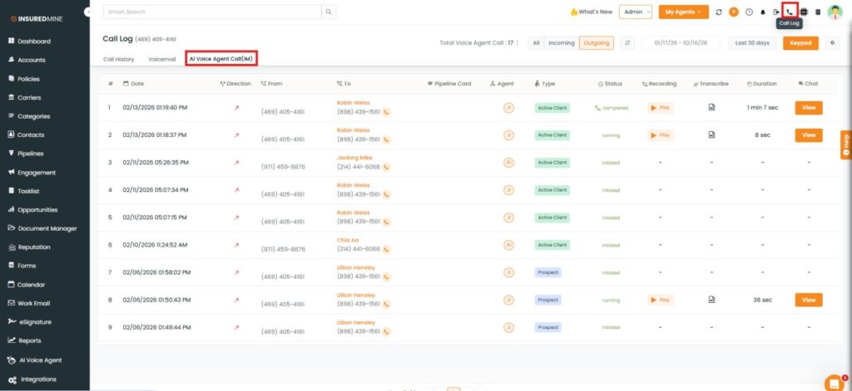This screenshot has width=852, height=391.
Task: Play the recording for row 8
Action: coord(660,300)
